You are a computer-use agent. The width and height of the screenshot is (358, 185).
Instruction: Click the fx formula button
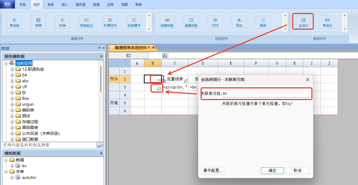click(x=165, y=55)
